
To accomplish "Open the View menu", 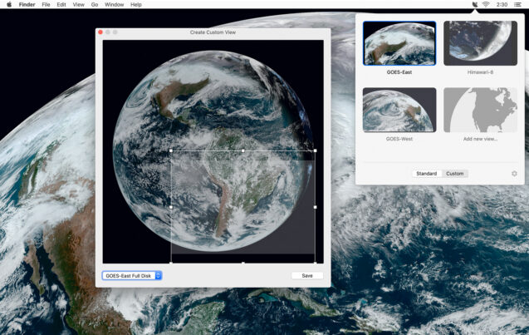I will [x=79, y=5].
